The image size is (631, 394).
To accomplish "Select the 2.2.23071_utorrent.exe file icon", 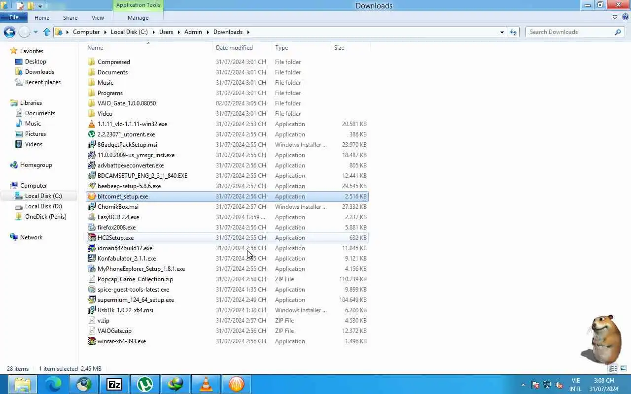I will (91, 134).
